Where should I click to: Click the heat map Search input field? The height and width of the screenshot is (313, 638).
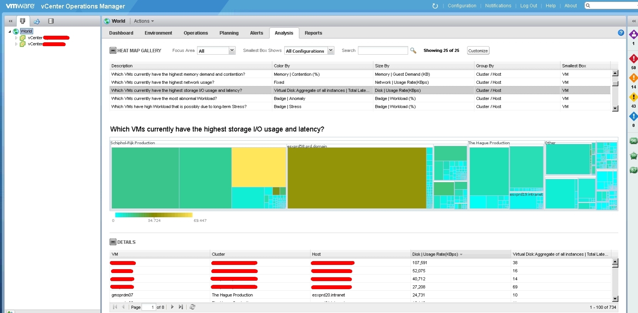click(x=383, y=50)
